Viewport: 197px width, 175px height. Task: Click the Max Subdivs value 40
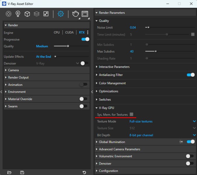coord(132,51)
